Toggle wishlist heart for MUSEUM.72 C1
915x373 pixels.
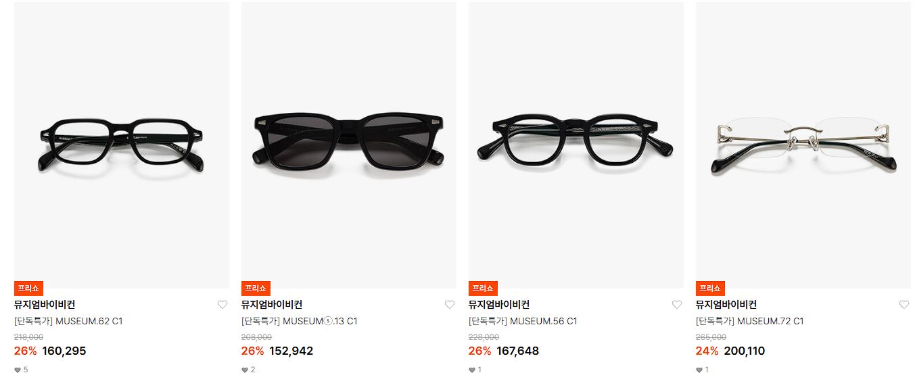pos(904,305)
